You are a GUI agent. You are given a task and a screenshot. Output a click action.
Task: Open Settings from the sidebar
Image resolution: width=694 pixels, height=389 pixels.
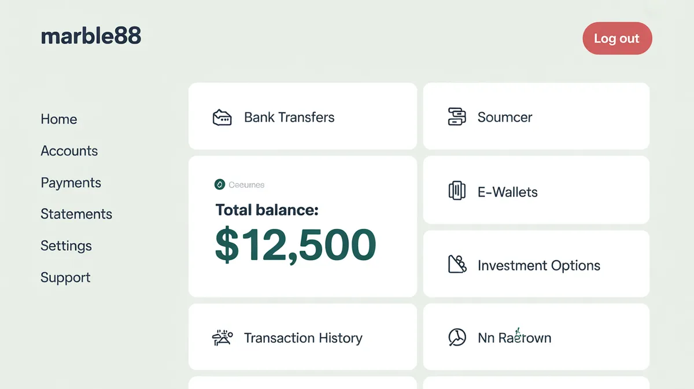[x=66, y=246]
